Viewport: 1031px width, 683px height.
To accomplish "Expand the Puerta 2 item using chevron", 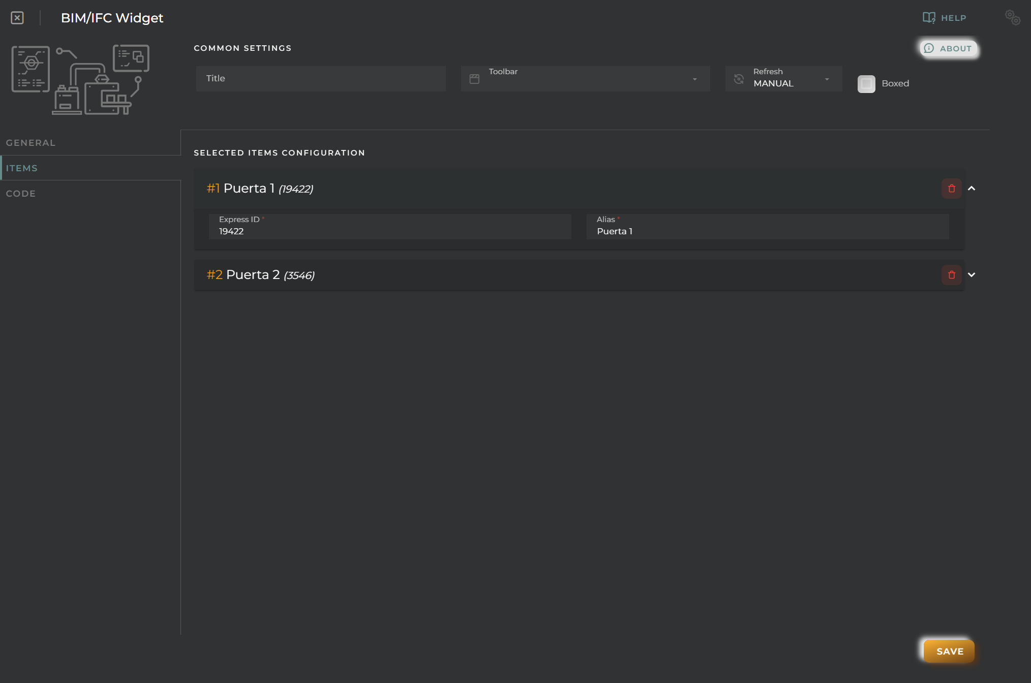I will 972,274.
